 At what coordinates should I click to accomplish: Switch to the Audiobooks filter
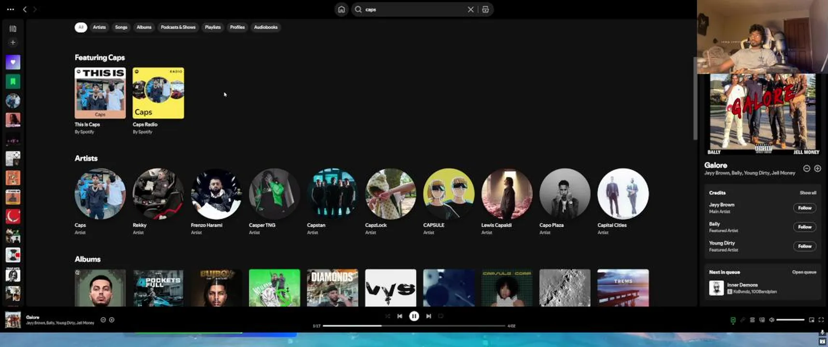(266, 27)
